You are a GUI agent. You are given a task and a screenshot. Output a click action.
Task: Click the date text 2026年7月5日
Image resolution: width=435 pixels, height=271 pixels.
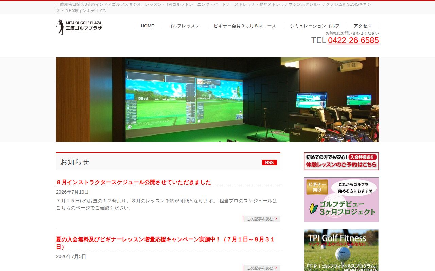[71, 256]
